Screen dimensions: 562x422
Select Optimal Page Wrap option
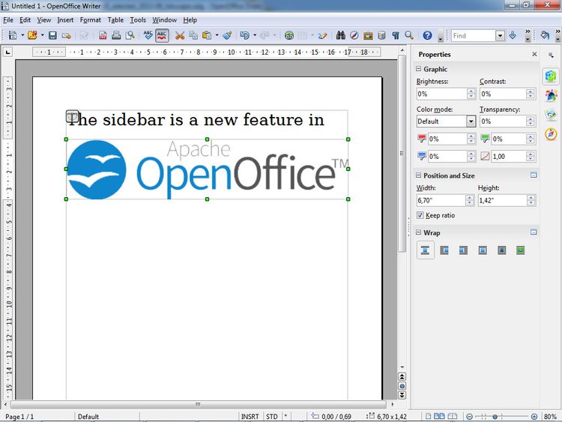pos(483,250)
